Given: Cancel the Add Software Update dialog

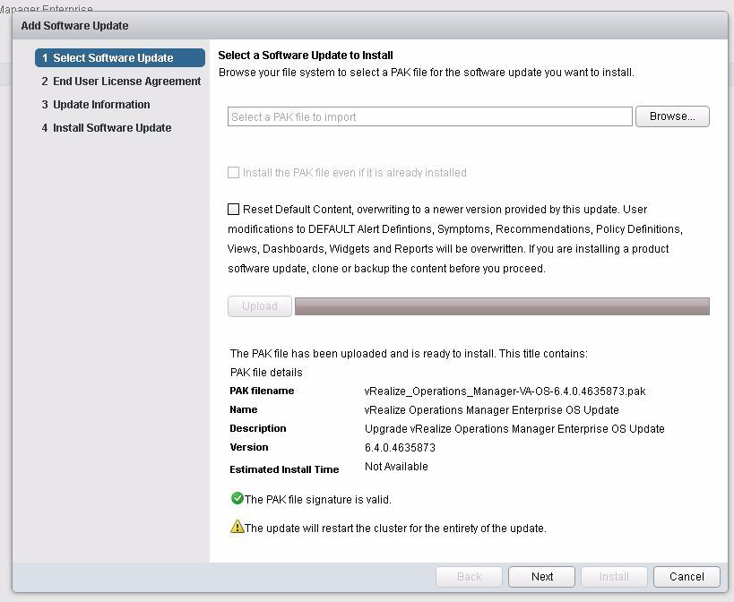Looking at the screenshot, I should click(x=687, y=577).
